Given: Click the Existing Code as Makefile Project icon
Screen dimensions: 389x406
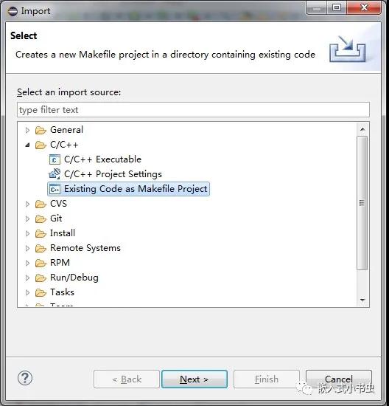Looking at the screenshot, I should pyautogui.click(x=55, y=189).
